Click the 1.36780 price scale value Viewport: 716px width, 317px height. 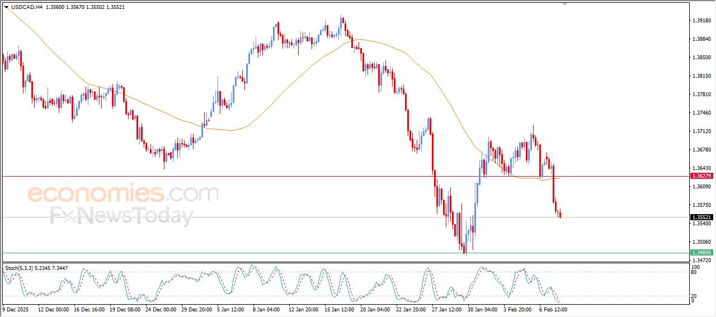[x=701, y=150]
